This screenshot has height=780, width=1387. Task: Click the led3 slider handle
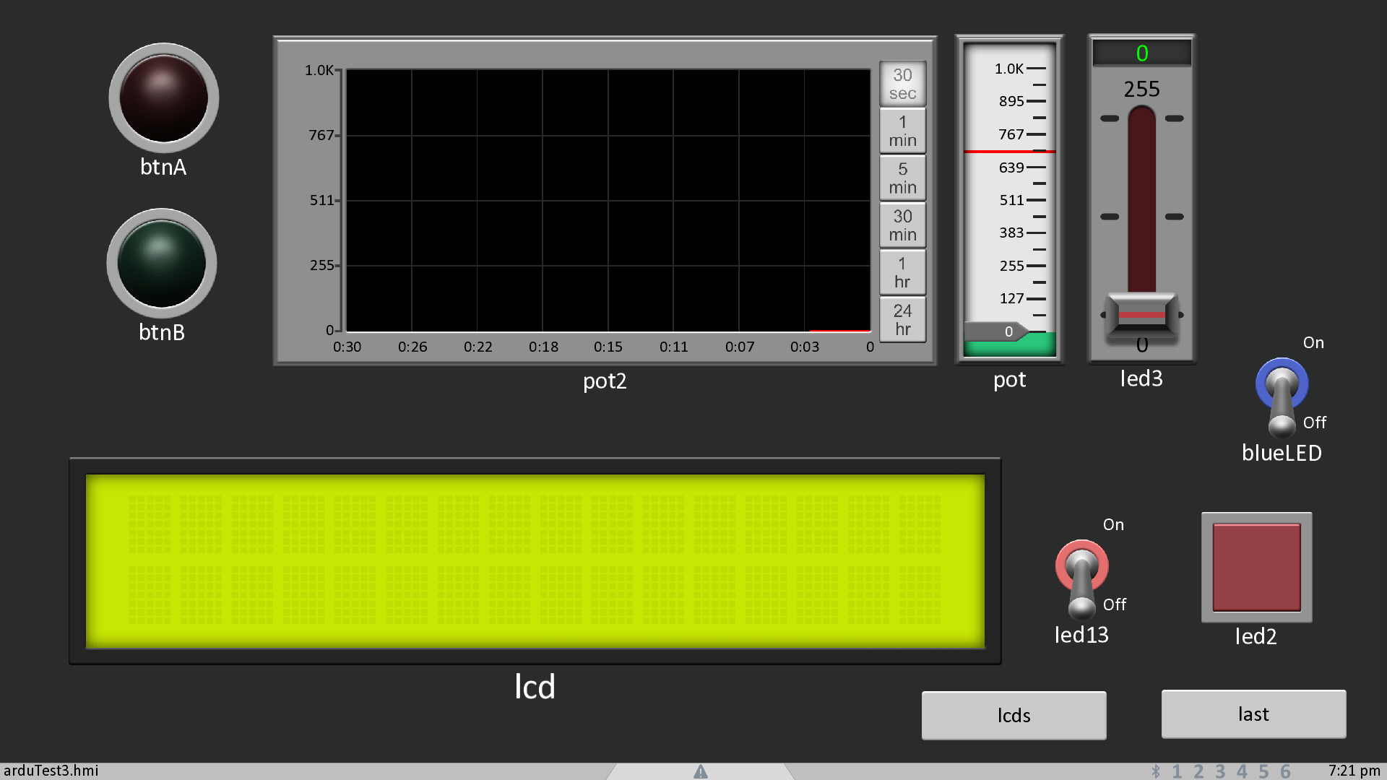(x=1141, y=315)
